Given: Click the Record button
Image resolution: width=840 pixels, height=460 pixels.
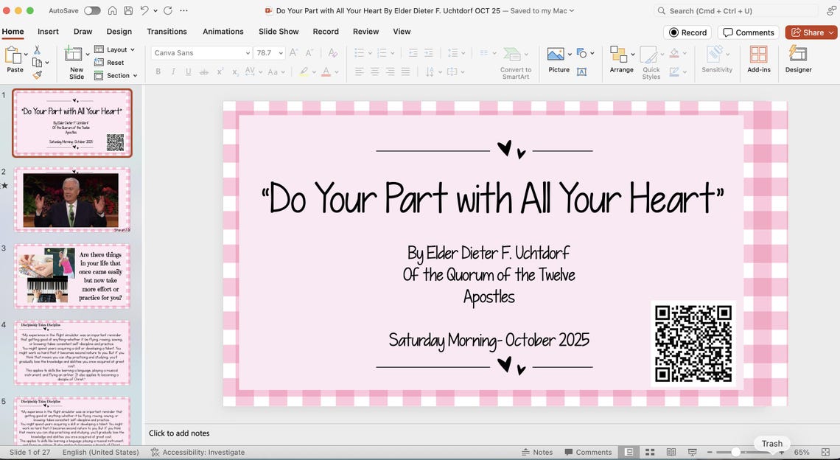Looking at the screenshot, I should [x=687, y=32].
